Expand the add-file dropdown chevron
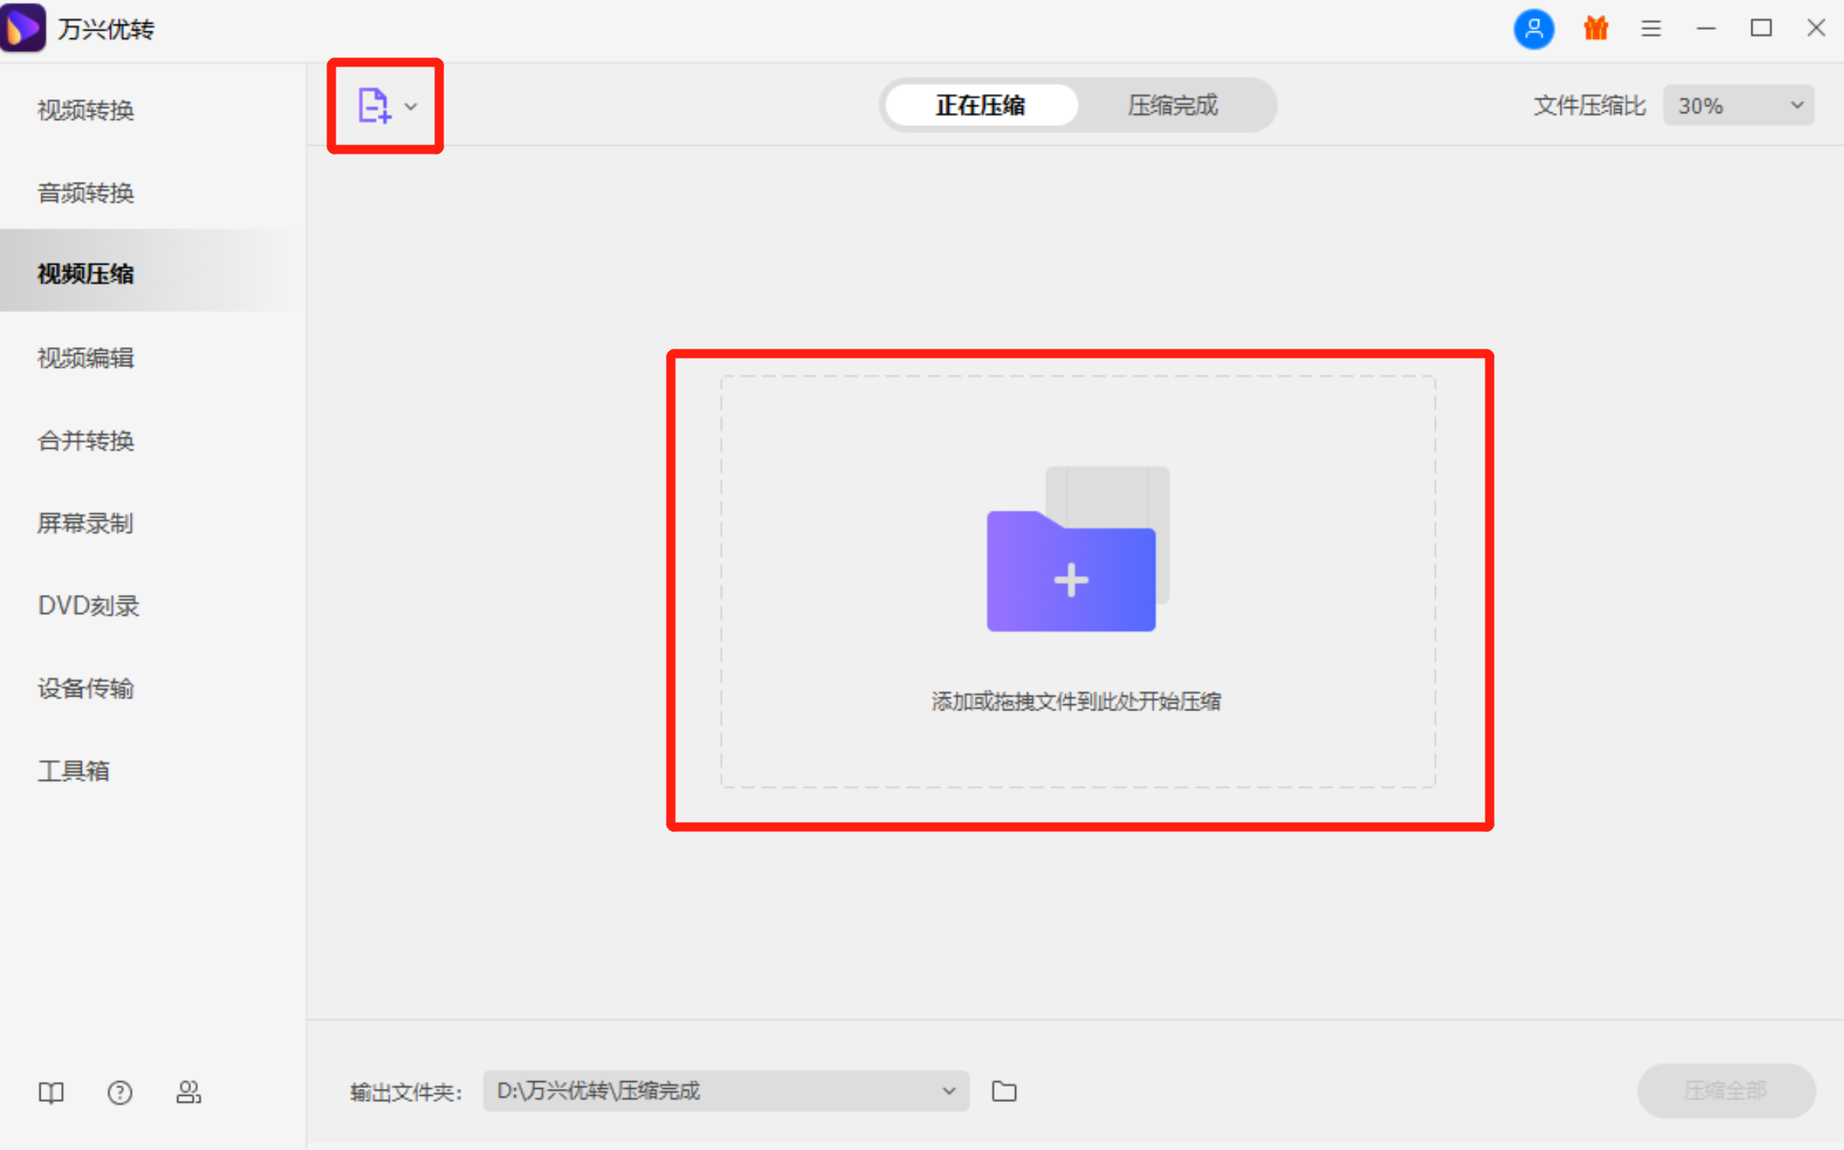This screenshot has width=1844, height=1150. pos(410,107)
